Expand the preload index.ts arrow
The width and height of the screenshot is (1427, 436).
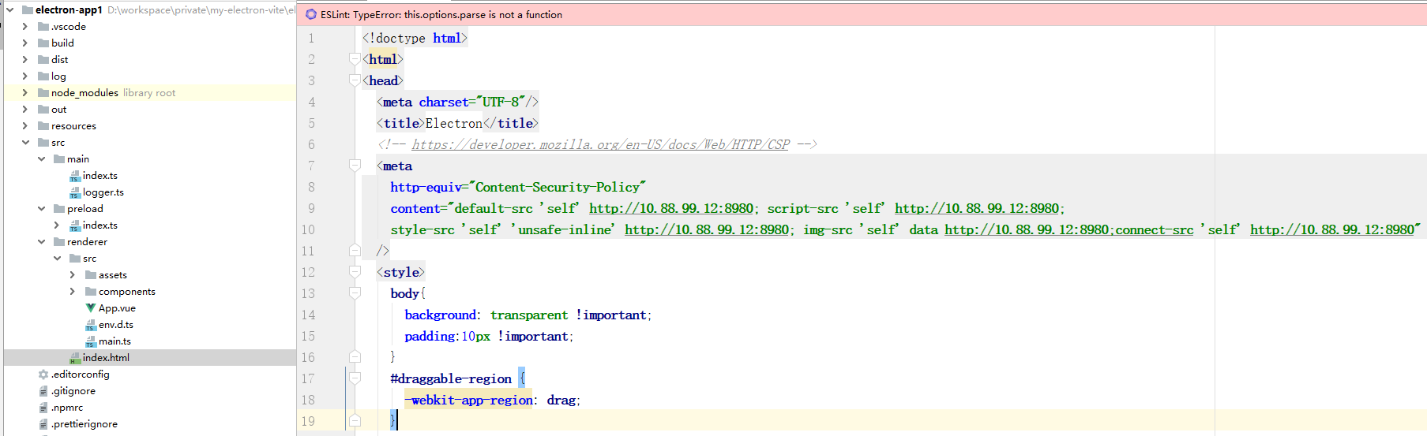click(x=57, y=225)
